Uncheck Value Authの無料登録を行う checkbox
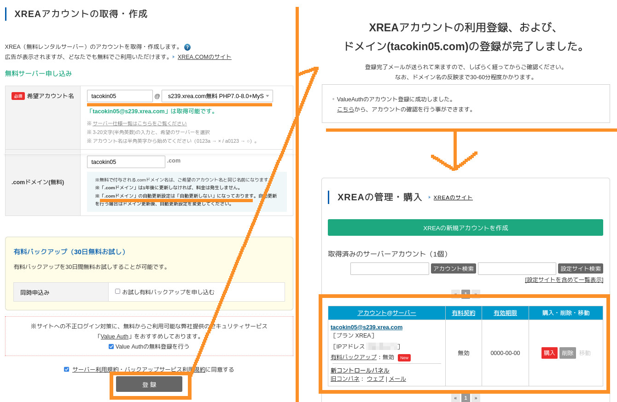This screenshot has width=617, height=402. pos(111,346)
